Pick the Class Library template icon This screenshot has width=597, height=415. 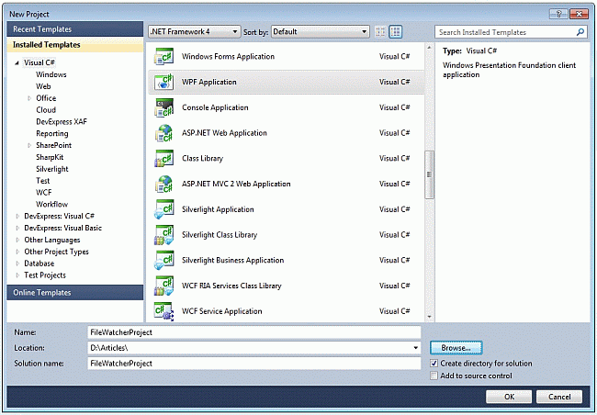coord(164,159)
